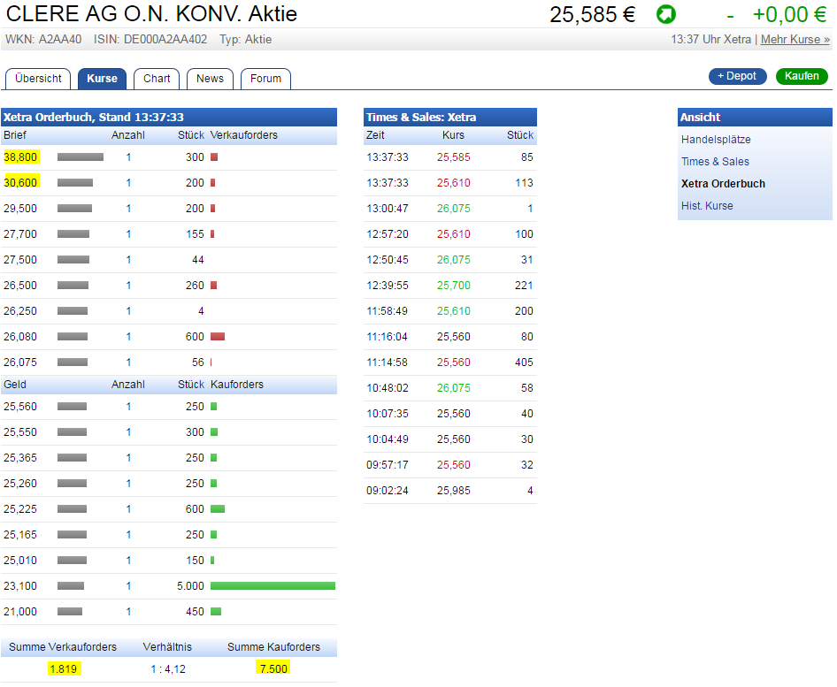Click the green price trend arrow icon
Viewport: 837px width, 687px height.
[665, 14]
